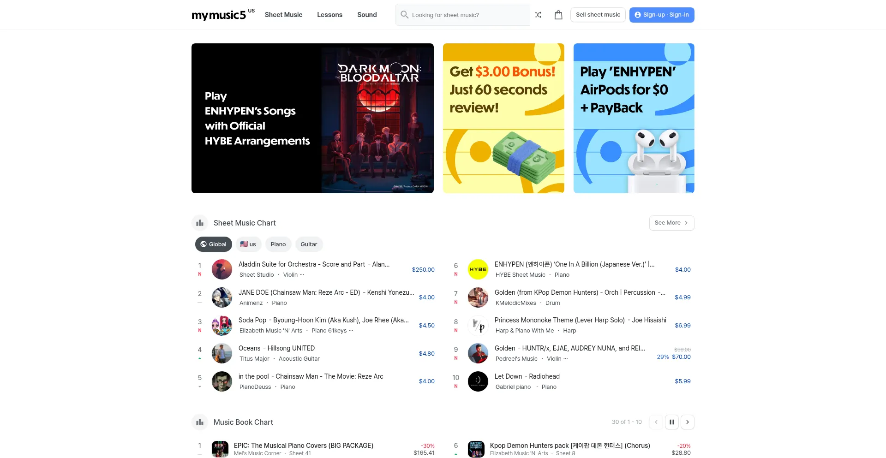Image resolution: width=886 pixels, height=458 pixels.
Task: Click the Music Book Chart bar-chart icon
Action: 199,422
